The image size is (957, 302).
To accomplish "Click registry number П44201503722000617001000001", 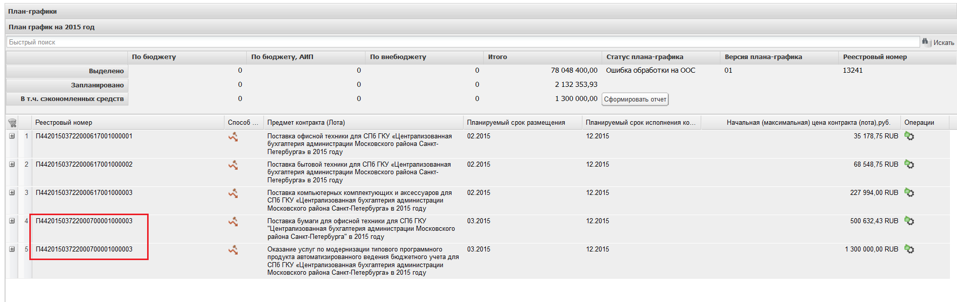I will click(84, 136).
